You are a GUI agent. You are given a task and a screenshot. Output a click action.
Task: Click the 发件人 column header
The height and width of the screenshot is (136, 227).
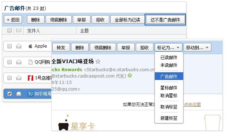tap(34, 31)
